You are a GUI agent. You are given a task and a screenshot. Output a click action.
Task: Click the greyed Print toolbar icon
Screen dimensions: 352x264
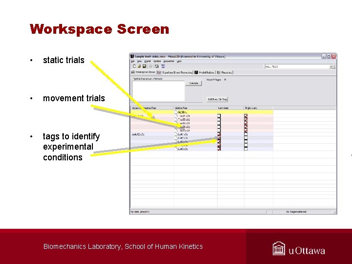coord(151,66)
